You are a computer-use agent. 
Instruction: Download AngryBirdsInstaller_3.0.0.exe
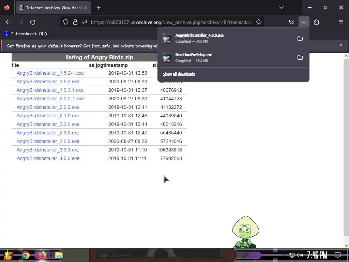(48, 141)
